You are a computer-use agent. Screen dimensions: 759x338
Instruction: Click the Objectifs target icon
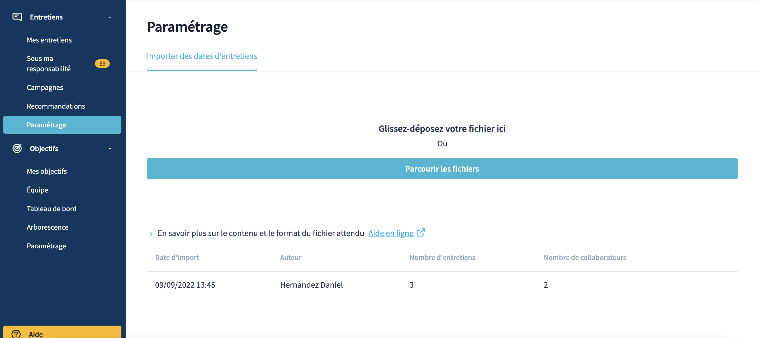[x=17, y=148]
